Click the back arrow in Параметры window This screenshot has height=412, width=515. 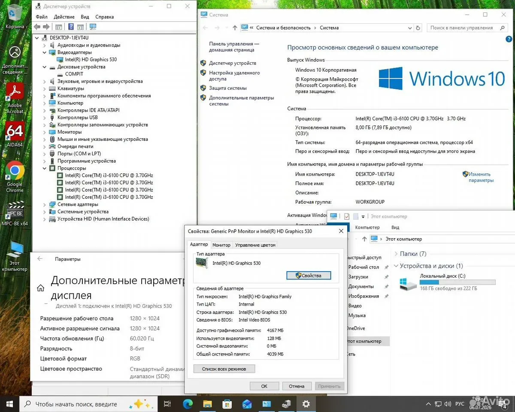tap(40, 259)
